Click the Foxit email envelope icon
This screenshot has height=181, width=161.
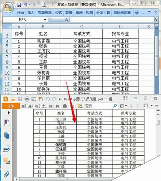tap(34, 99)
